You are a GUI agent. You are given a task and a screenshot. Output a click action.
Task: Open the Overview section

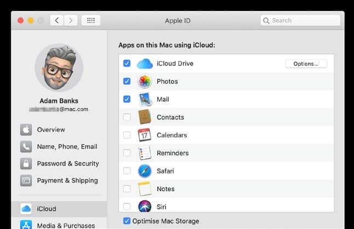tap(51, 130)
